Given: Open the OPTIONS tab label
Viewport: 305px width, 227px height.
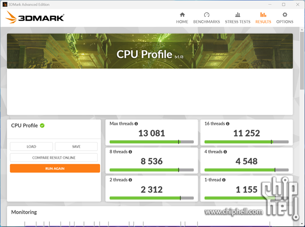Looking at the screenshot, I should pos(285,22).
